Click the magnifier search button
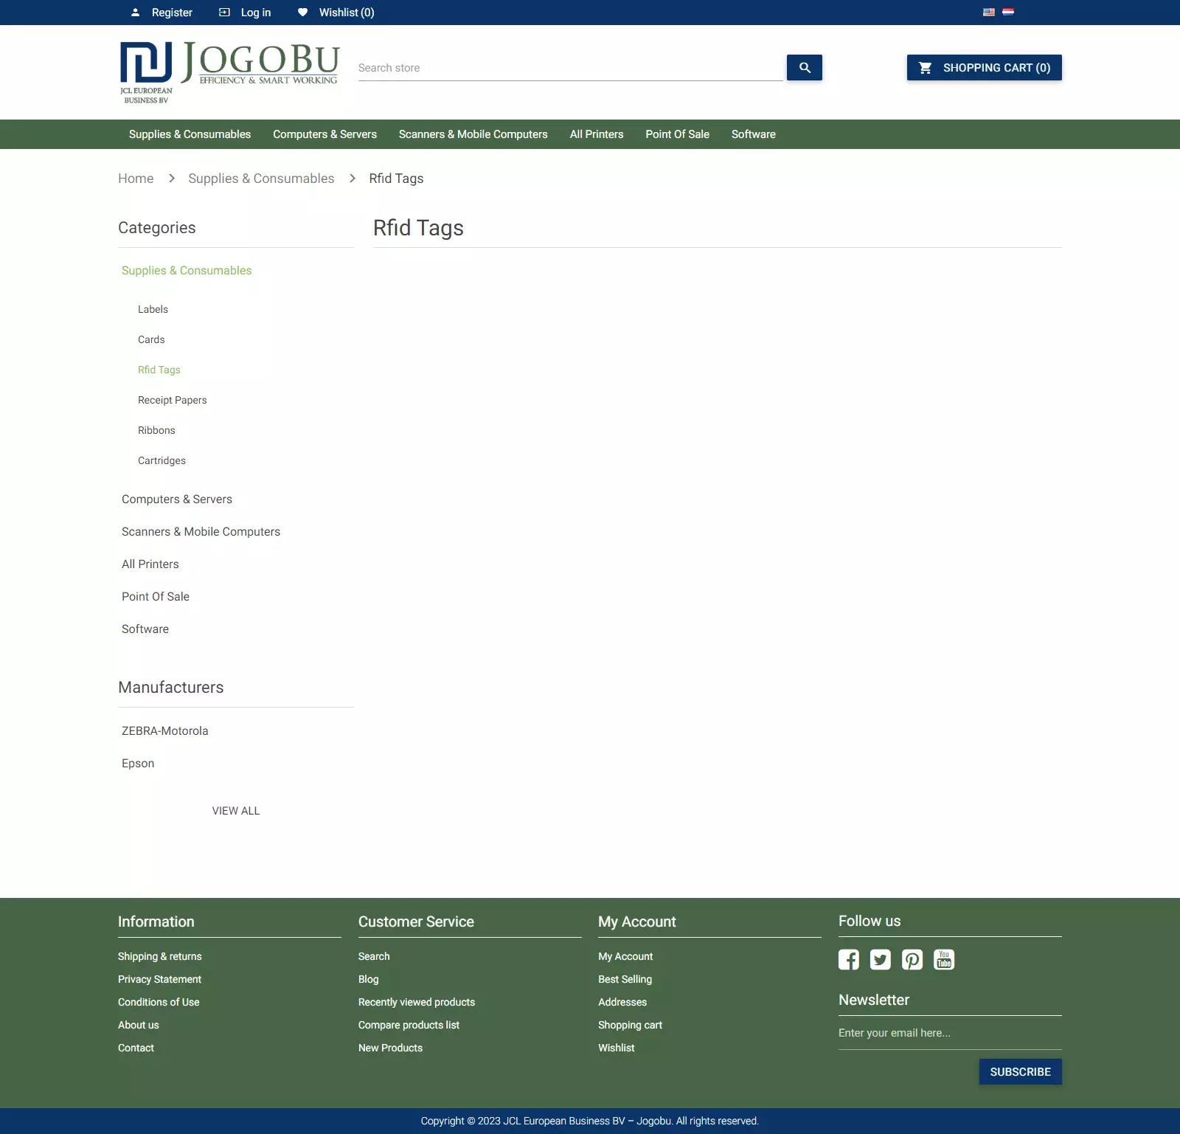The height and width of the screenshot is (1134, 1180). coord(804,68)
